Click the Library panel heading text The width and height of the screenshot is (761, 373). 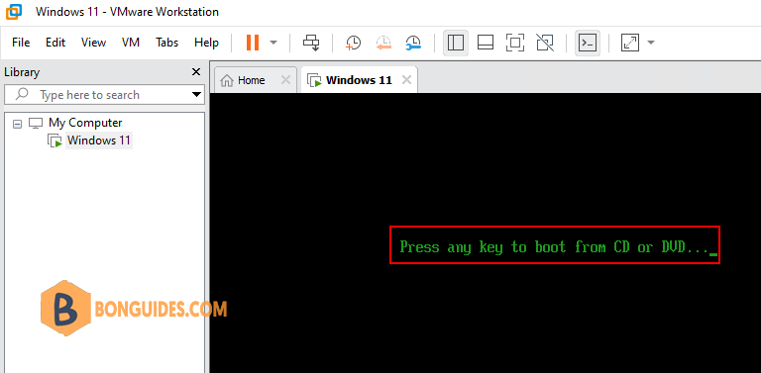click(22, 72)
